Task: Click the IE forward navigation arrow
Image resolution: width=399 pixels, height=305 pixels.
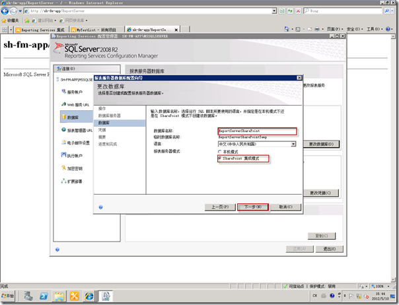Action: point(13,11)
